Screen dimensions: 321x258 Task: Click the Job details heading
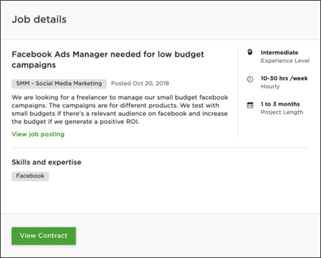39,19
